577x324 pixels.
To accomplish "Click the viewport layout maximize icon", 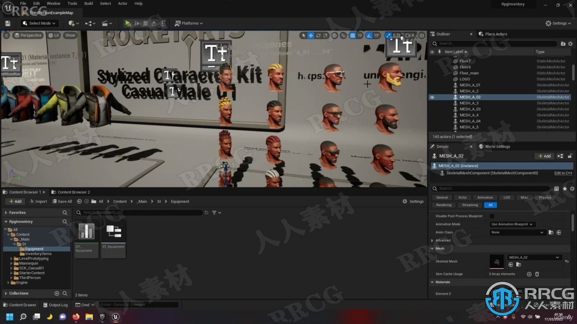I will click(421, 35).
